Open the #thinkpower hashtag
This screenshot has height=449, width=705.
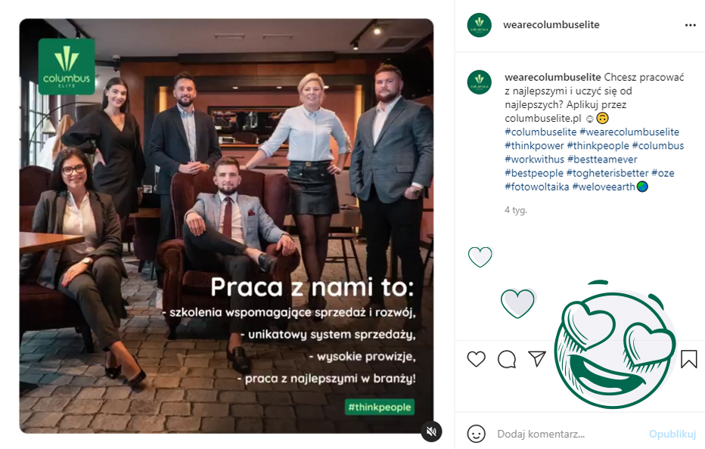point(534,146)
